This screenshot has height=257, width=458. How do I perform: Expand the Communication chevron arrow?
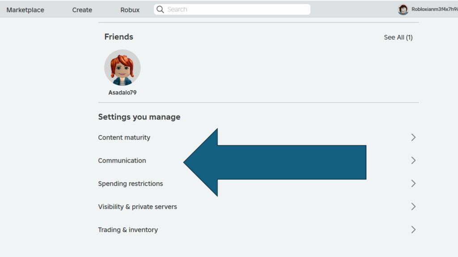click(413, 161)
